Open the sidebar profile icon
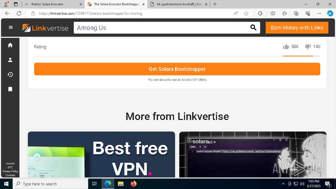 pos(10,60)
